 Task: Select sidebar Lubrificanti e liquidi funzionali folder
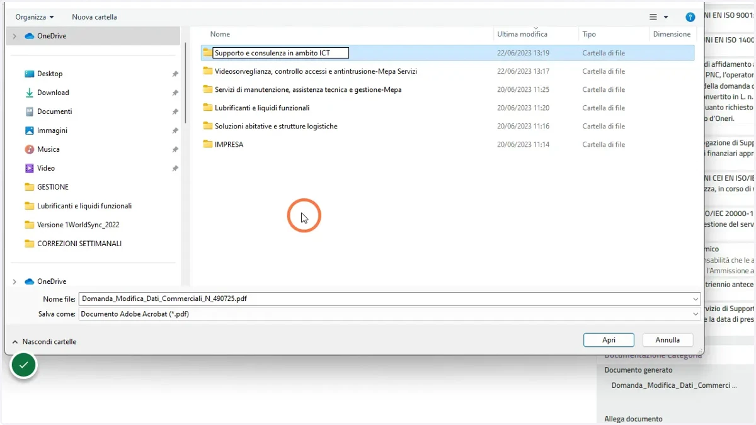[84, 206]
